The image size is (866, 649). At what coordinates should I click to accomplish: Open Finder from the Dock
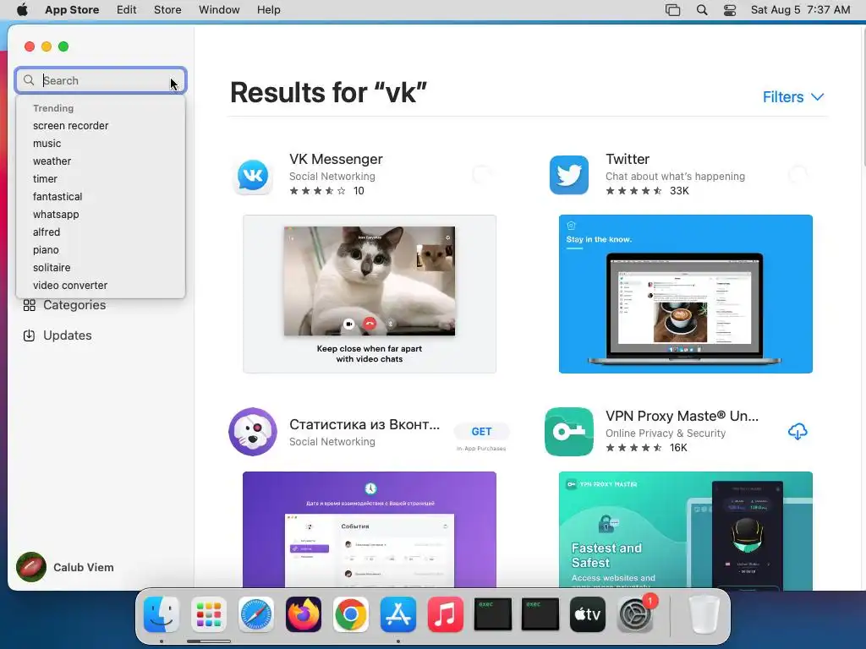(x=162, y=614)
